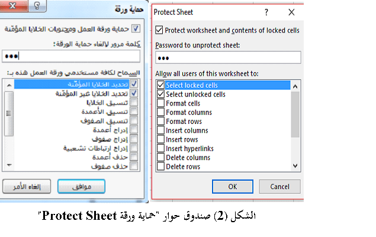Close the English Protect Sheet dialog
376x237 pixels.
pyautogui.click(x=291, y=12)
